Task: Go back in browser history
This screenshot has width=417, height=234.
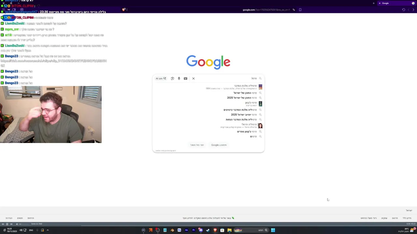Action: 414,10
